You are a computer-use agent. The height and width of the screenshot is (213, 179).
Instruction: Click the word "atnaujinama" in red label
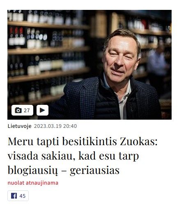tap(42, 183)
